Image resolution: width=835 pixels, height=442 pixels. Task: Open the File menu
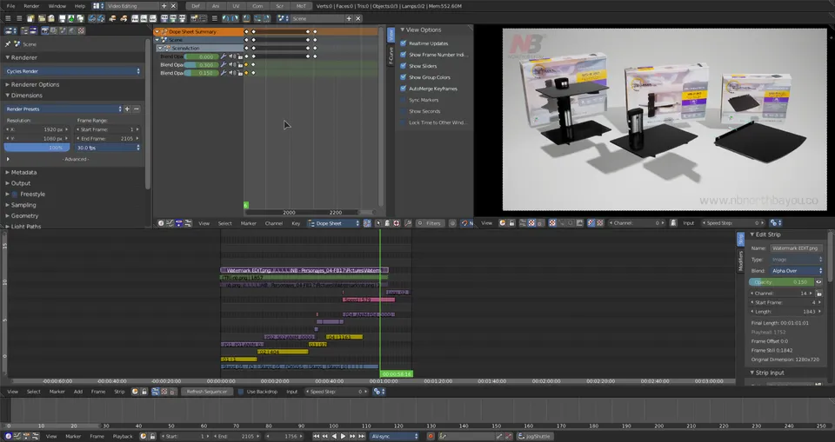click(x=10, y=6)
